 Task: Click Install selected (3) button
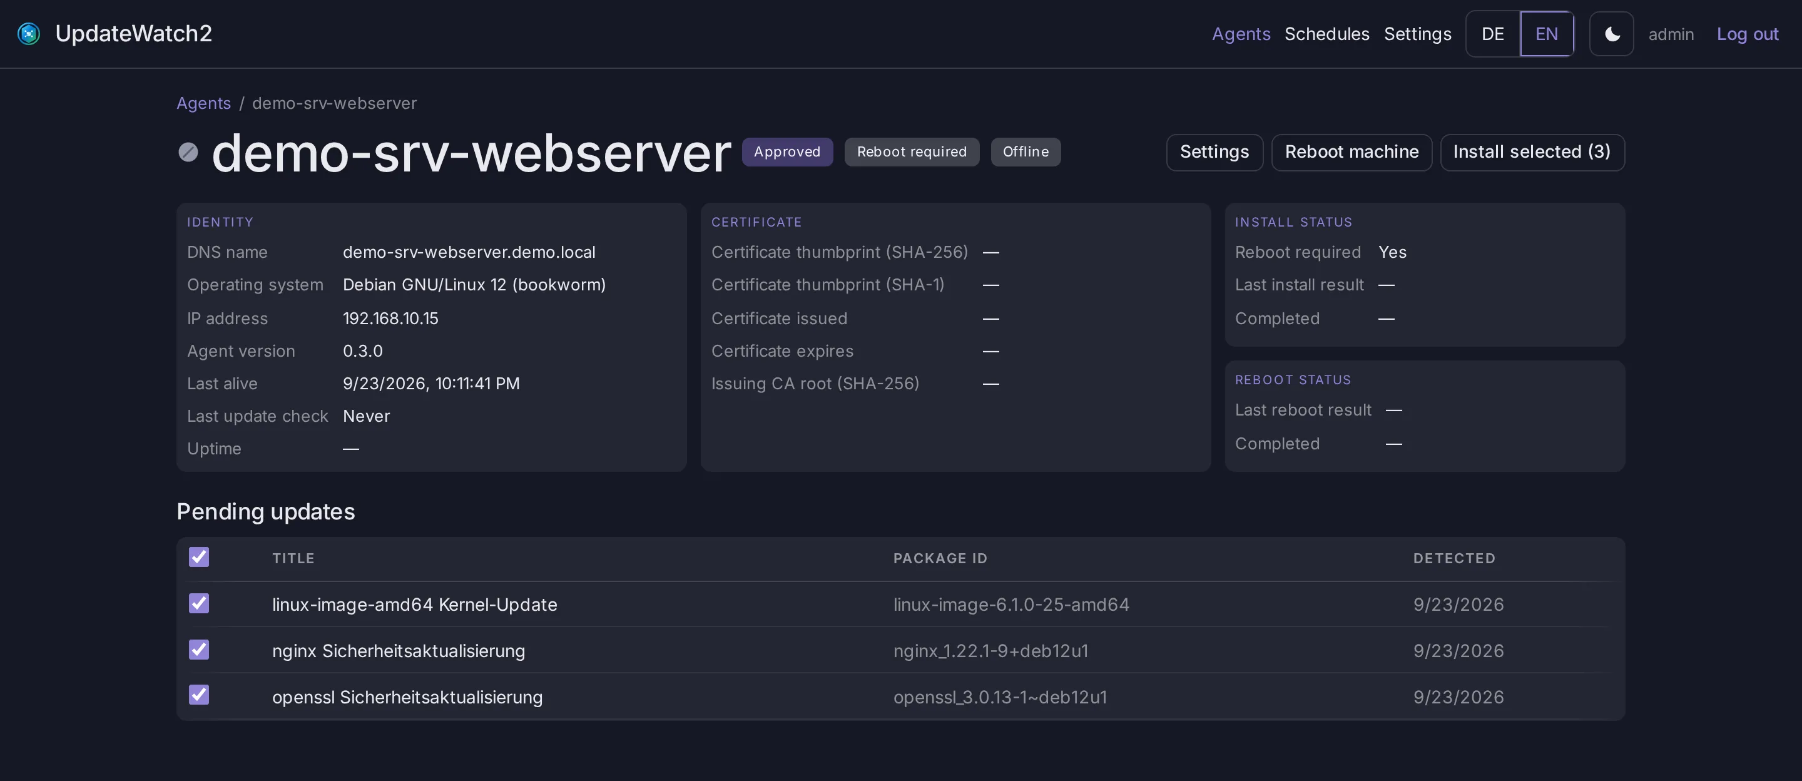[x=1532, y=152]
